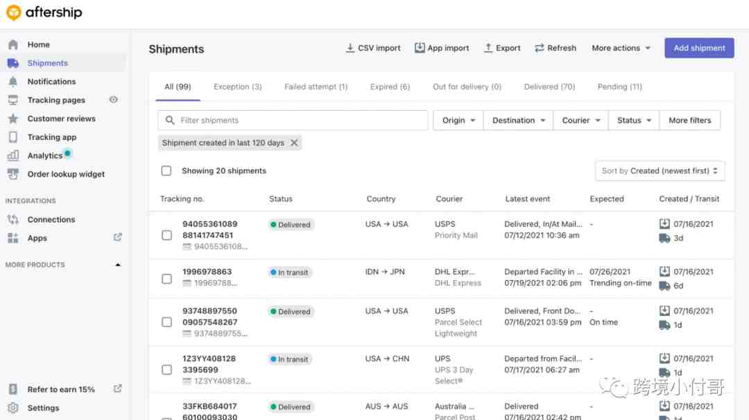Viewport: 749px width, 420px height.
Task: Click CSV import
Action: 374,49
